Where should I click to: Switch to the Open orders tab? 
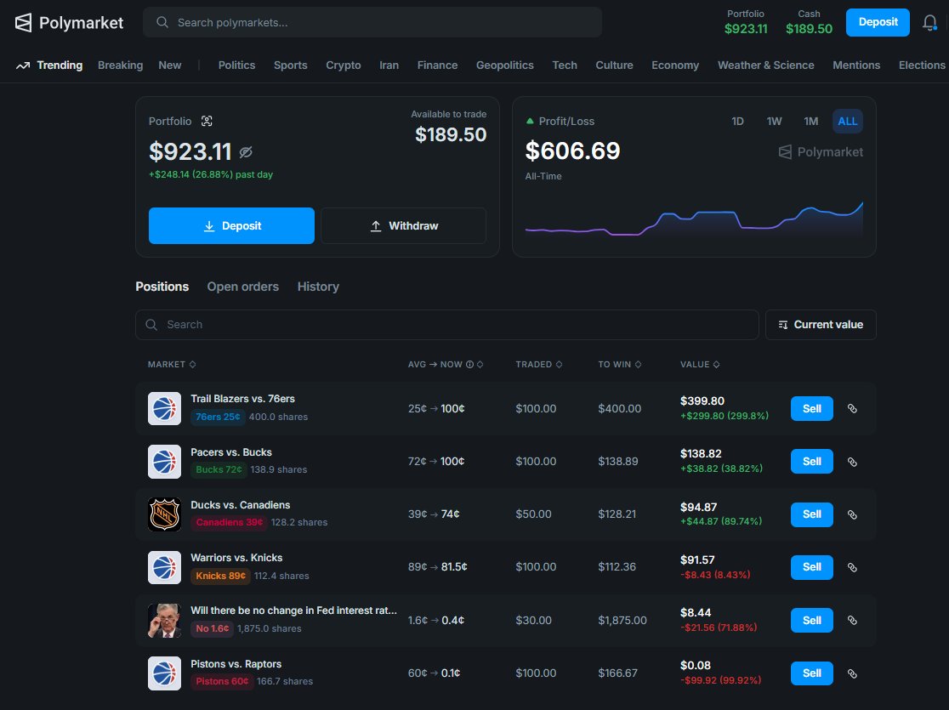click(242, 287)
